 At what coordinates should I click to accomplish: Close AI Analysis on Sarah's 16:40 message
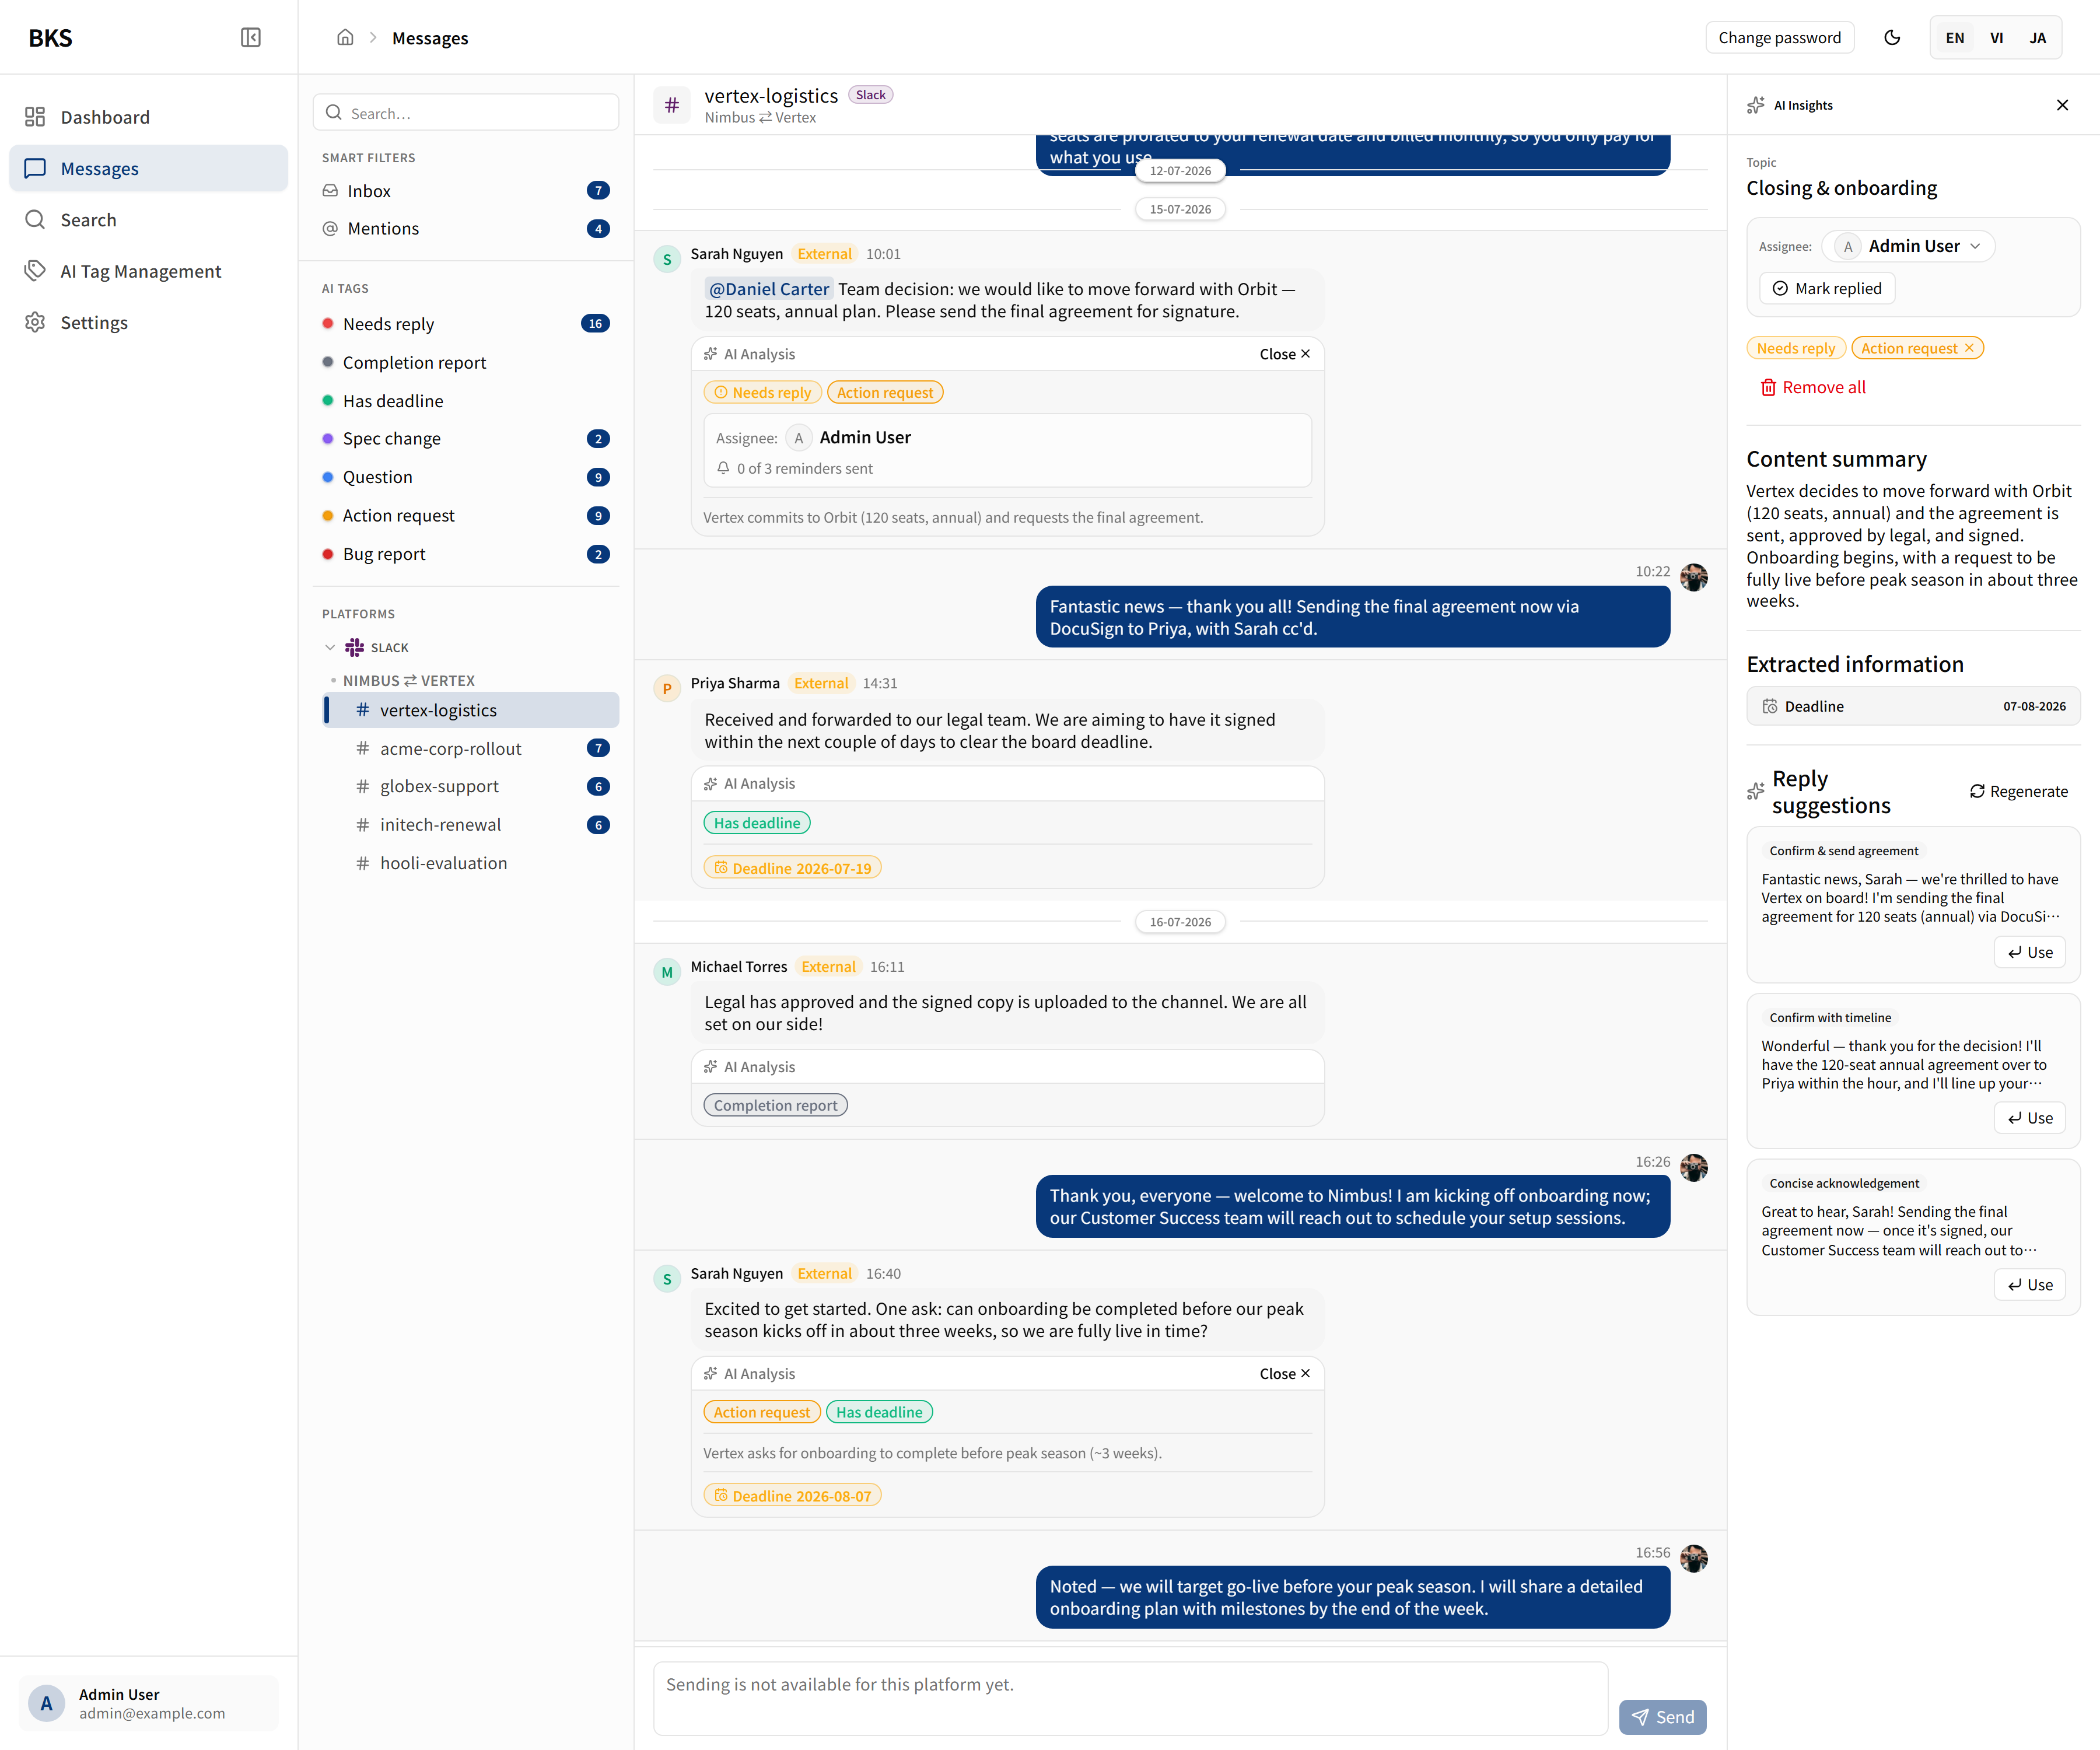click(1285, 1375)
